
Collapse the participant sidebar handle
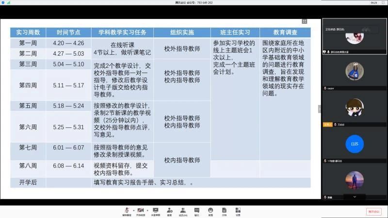coord(320,109)
